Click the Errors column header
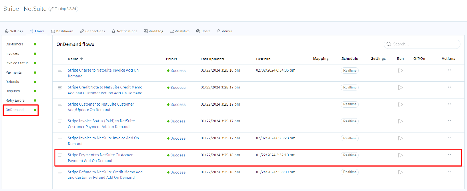Screen dimensions: 467x191 tap(171, 59)
